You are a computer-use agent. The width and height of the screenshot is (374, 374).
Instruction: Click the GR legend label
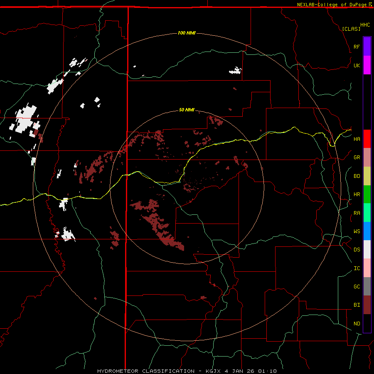coord(357,157)
